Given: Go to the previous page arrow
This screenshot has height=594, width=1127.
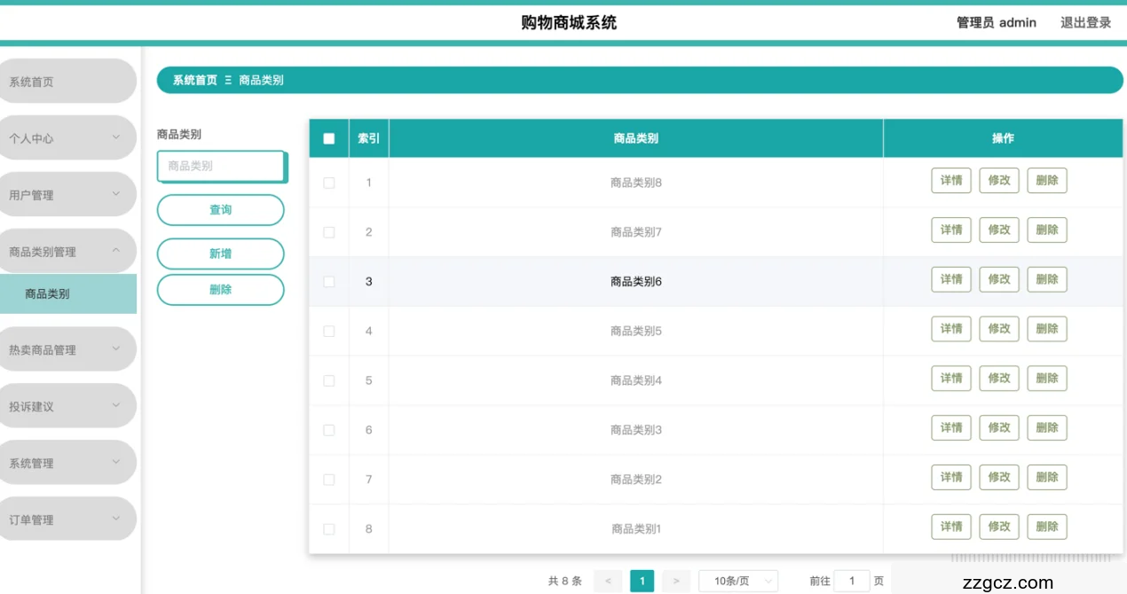Looking at the screenshot, I should [x=607, y=582].
